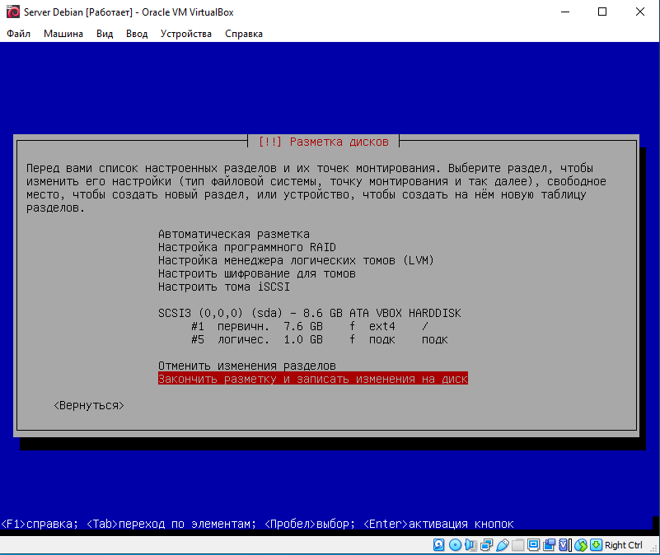Open the Машина menu

(63, 34)
